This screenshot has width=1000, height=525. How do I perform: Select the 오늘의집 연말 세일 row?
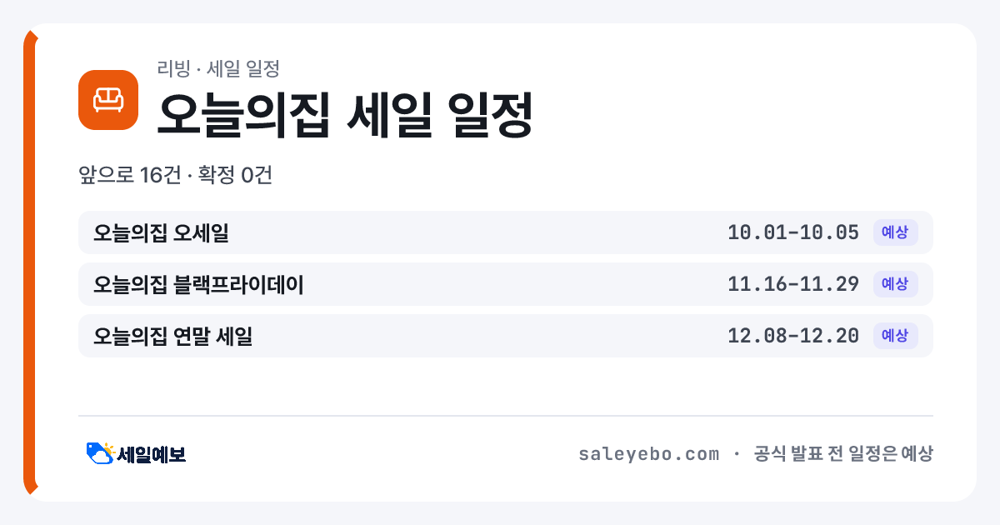tap(506, 336)
